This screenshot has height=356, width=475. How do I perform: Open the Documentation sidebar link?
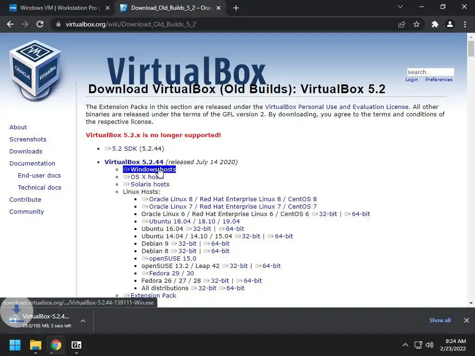[32, 164]
